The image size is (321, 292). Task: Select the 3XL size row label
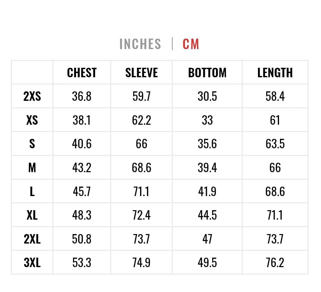(x=32, y=263)
